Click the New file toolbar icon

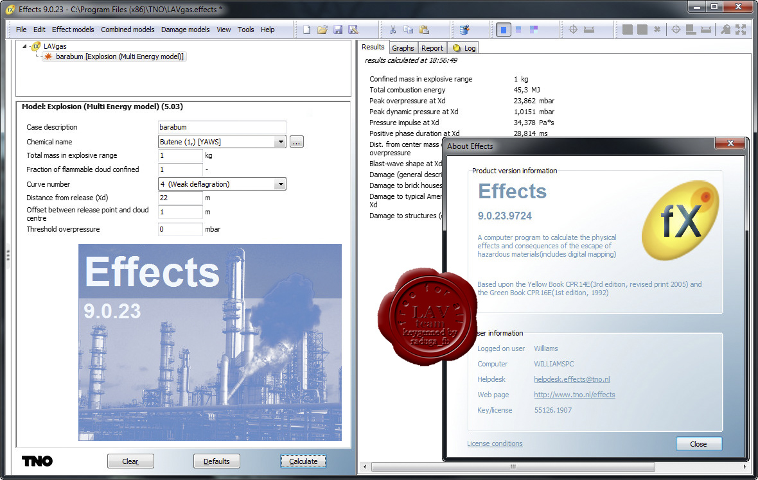[307, 30]
